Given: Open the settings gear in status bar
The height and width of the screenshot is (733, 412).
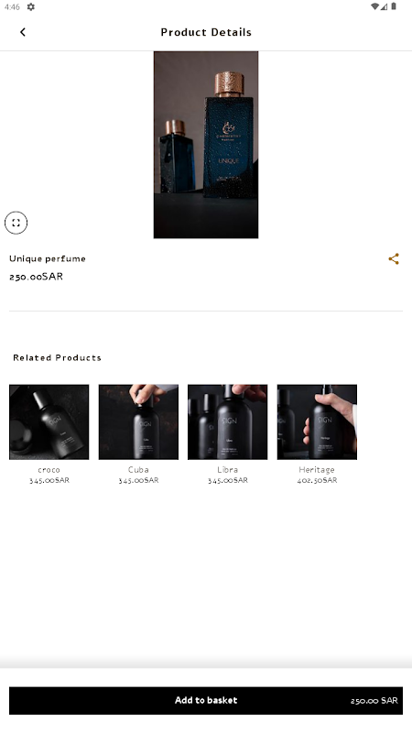Looking at the screenshot, I should [x=31, y=7].
